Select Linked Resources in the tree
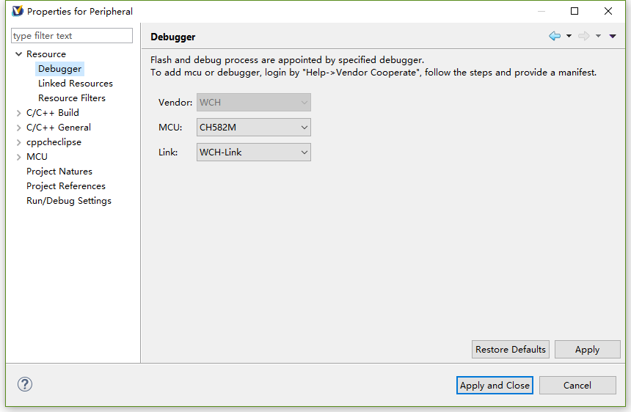The width and height of the screenshot is (631, 412). [x=76, y=84]
